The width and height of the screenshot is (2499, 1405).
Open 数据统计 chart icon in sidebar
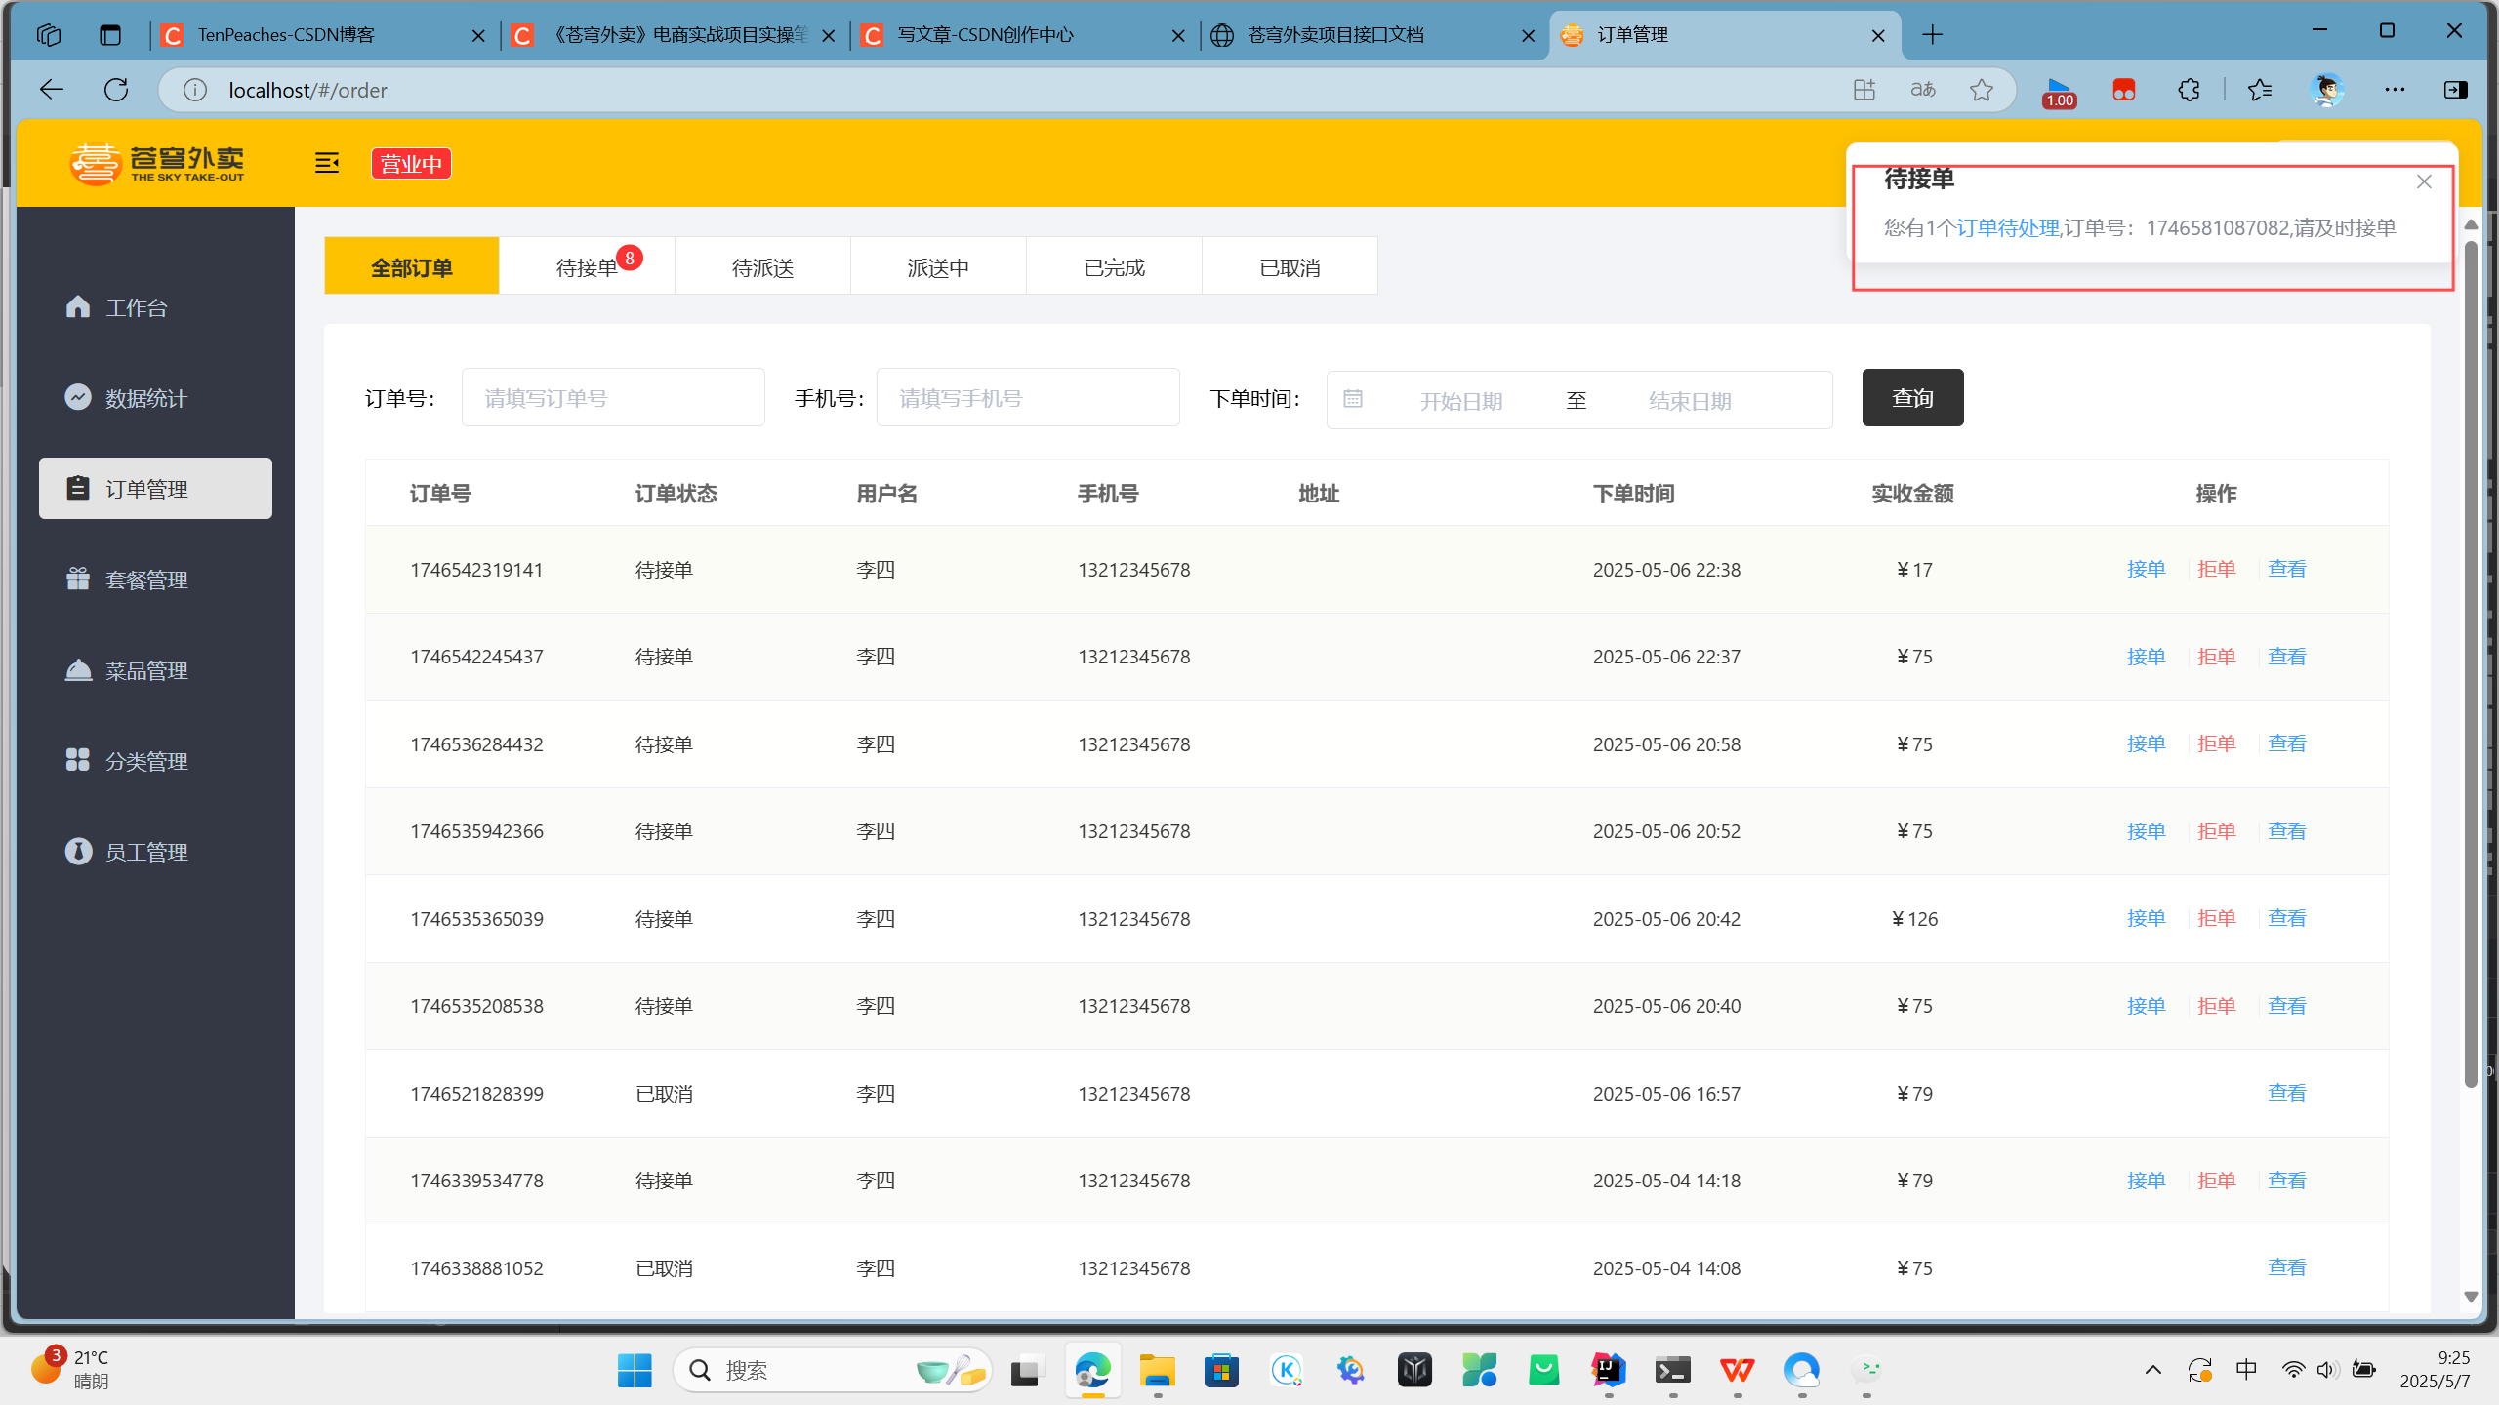[78, 397]
